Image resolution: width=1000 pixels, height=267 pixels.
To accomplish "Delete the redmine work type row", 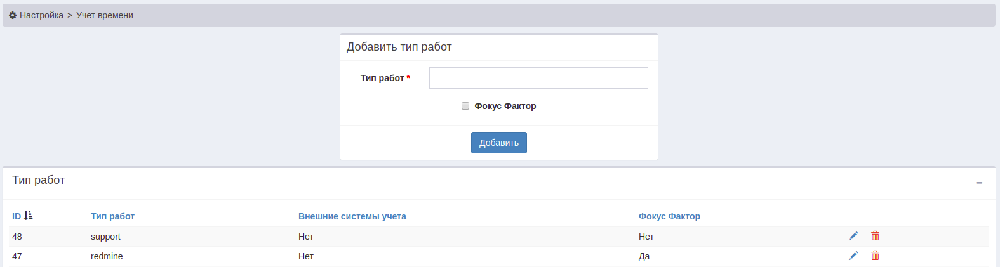I will click(x=875, y=256).
